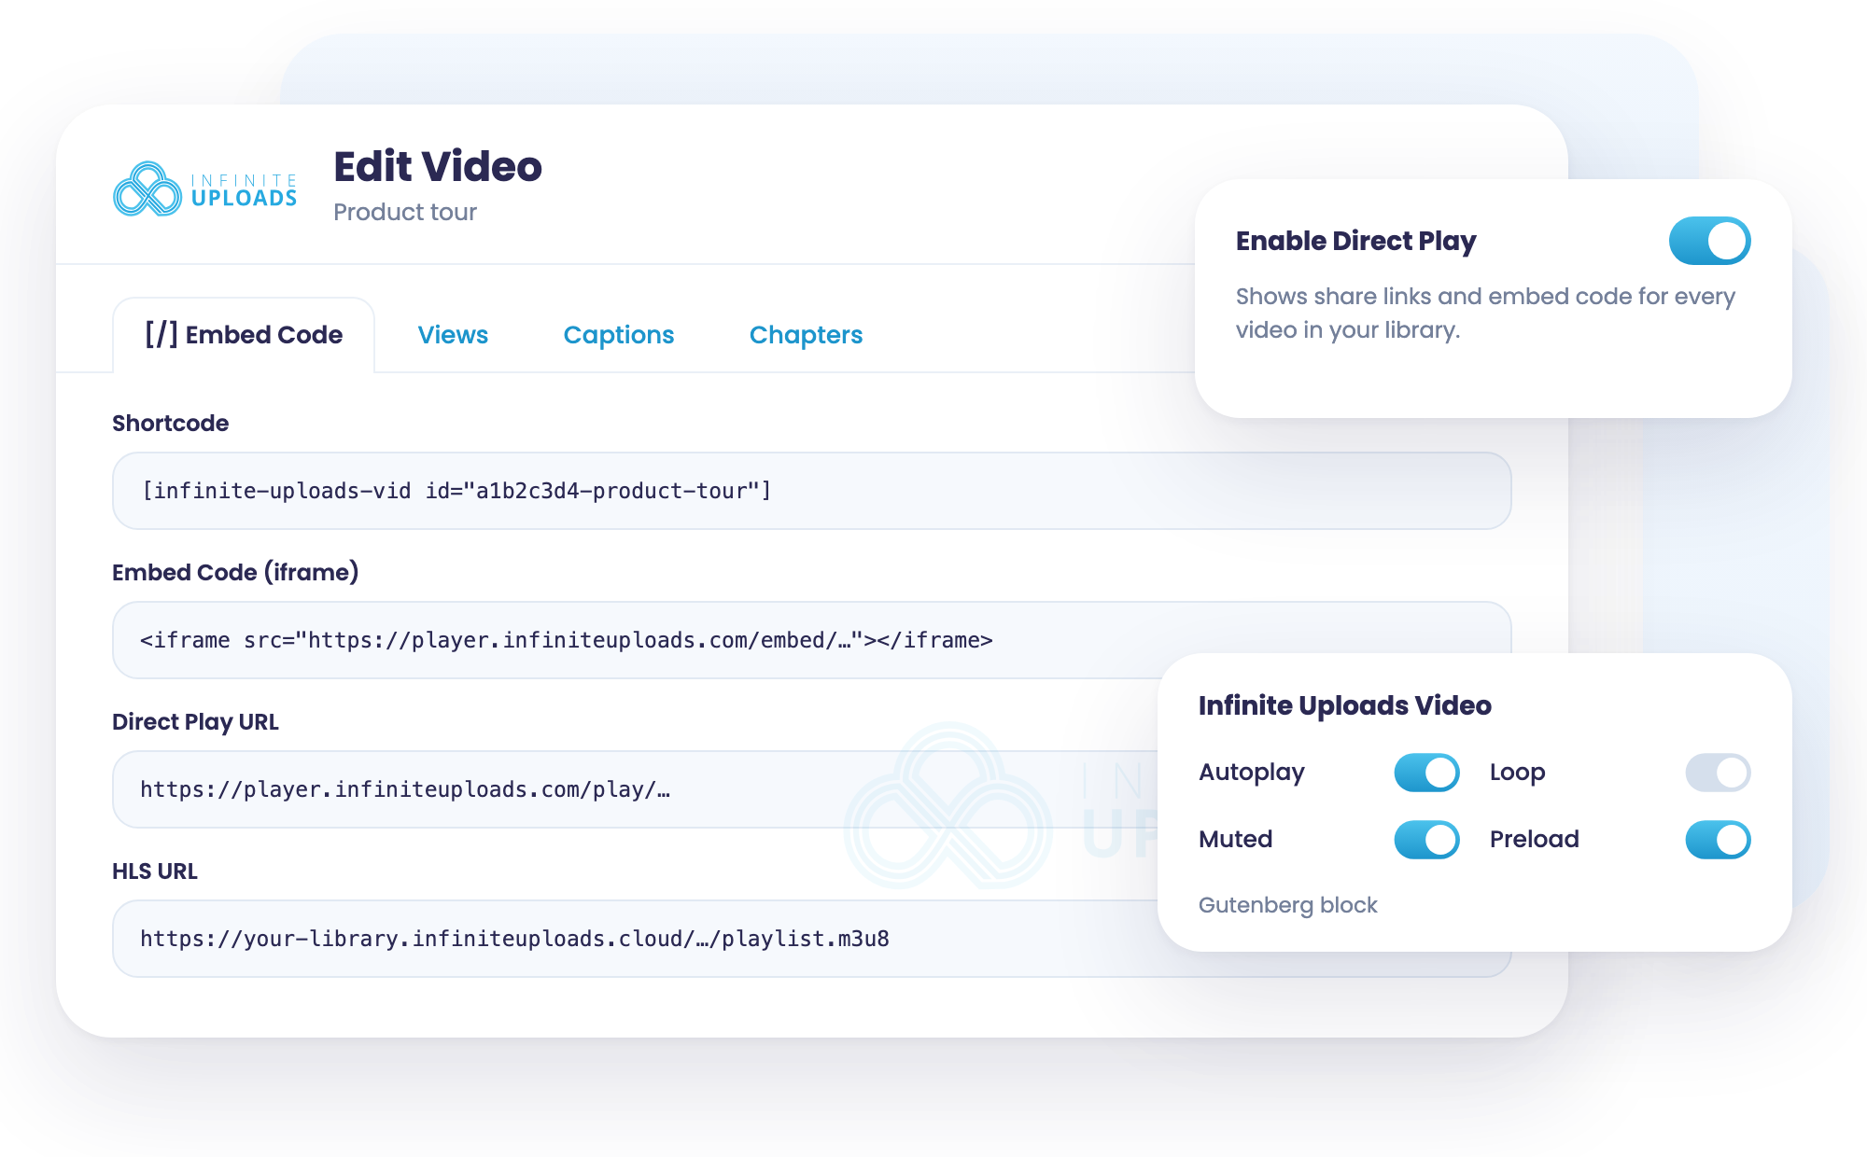
Task: Click the Gutenberg block caption
Action: click(x=1287, y=905)
